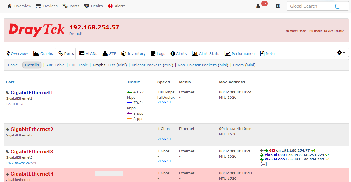This screenshot has width=351, height=182.
Task: Switch to the Inventory tab
Action: [x=133, y=53]
